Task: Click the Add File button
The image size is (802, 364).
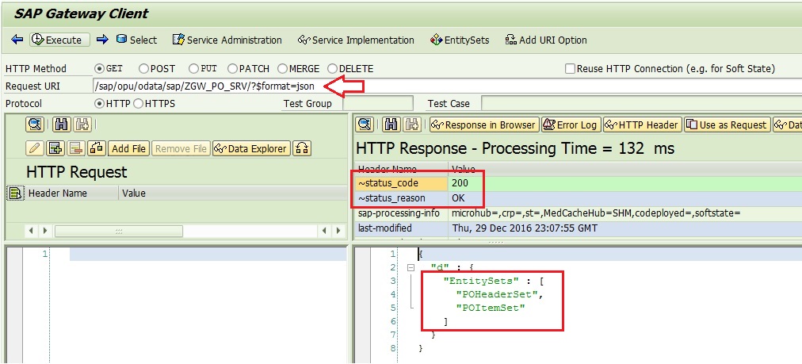Action: tap(128, 148)
